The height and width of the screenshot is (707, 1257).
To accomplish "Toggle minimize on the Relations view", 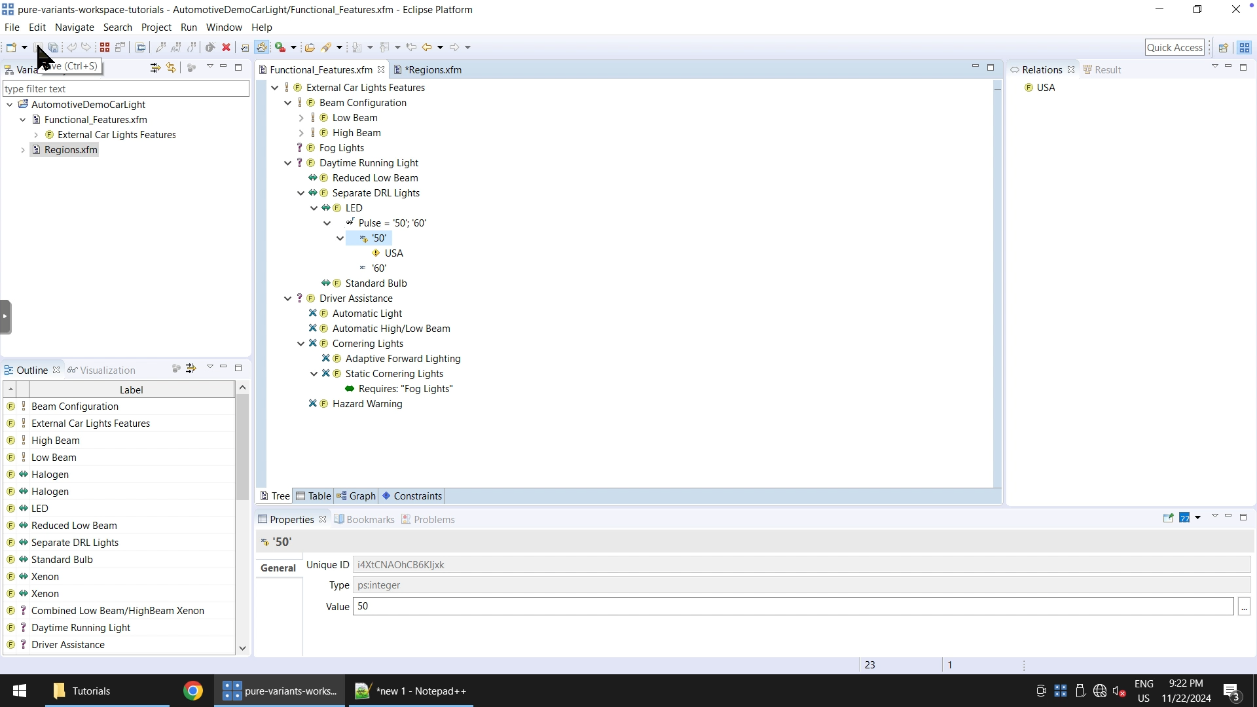I will point(1229,67).
